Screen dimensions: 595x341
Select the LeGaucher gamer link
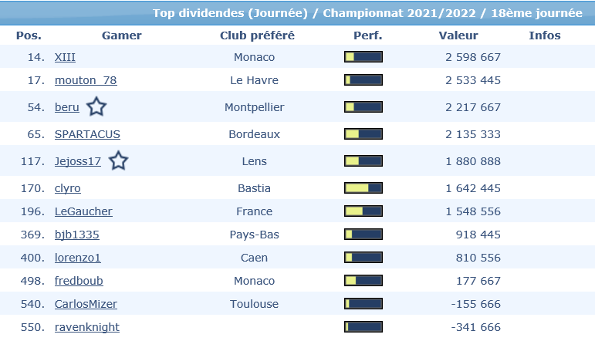(x=83, y=211)
